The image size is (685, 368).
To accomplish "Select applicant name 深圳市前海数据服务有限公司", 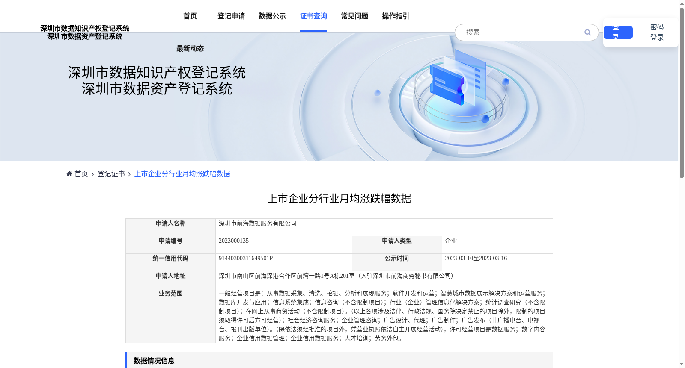I will tap(258, 224).
